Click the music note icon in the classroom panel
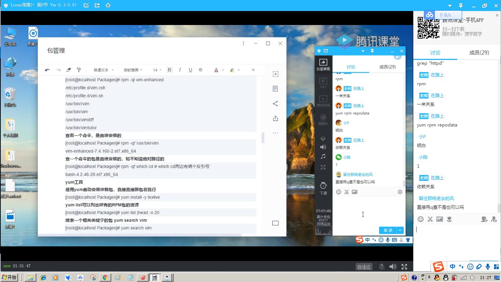The image size is (501, 282). coord(323,157)
